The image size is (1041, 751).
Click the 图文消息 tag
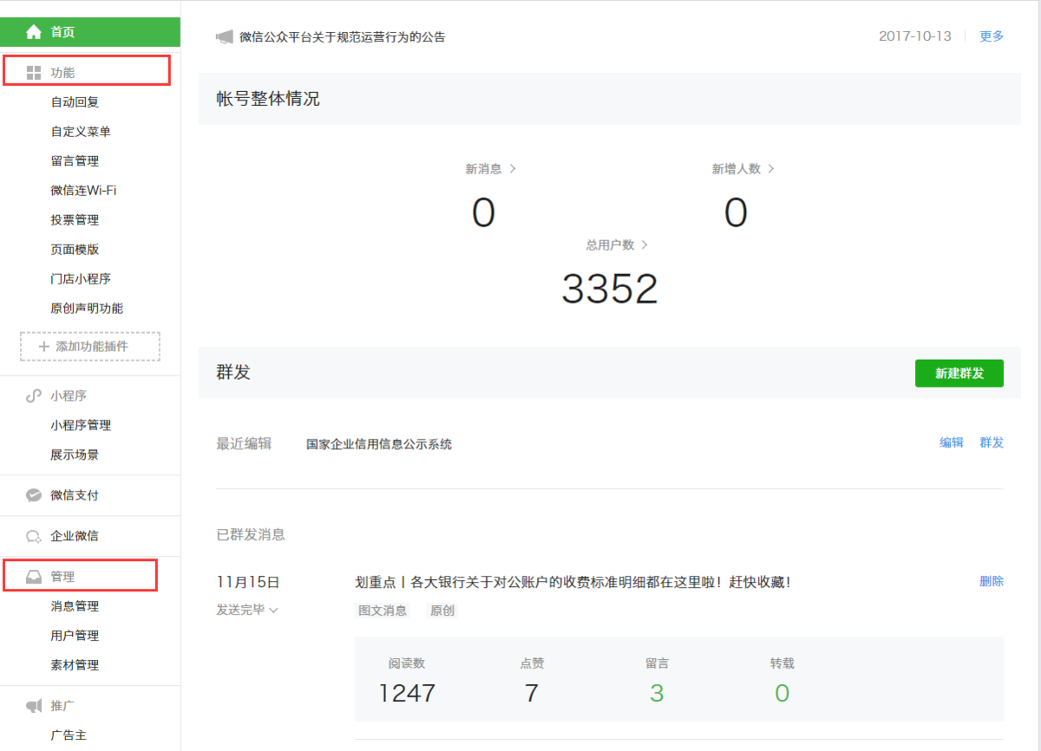point(383,610)
